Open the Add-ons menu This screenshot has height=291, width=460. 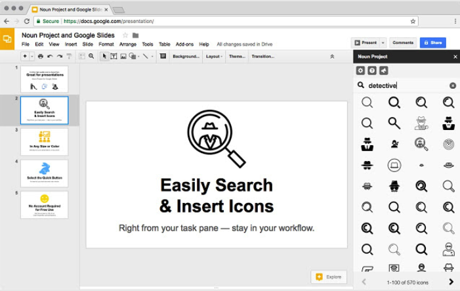click(184, 45)
